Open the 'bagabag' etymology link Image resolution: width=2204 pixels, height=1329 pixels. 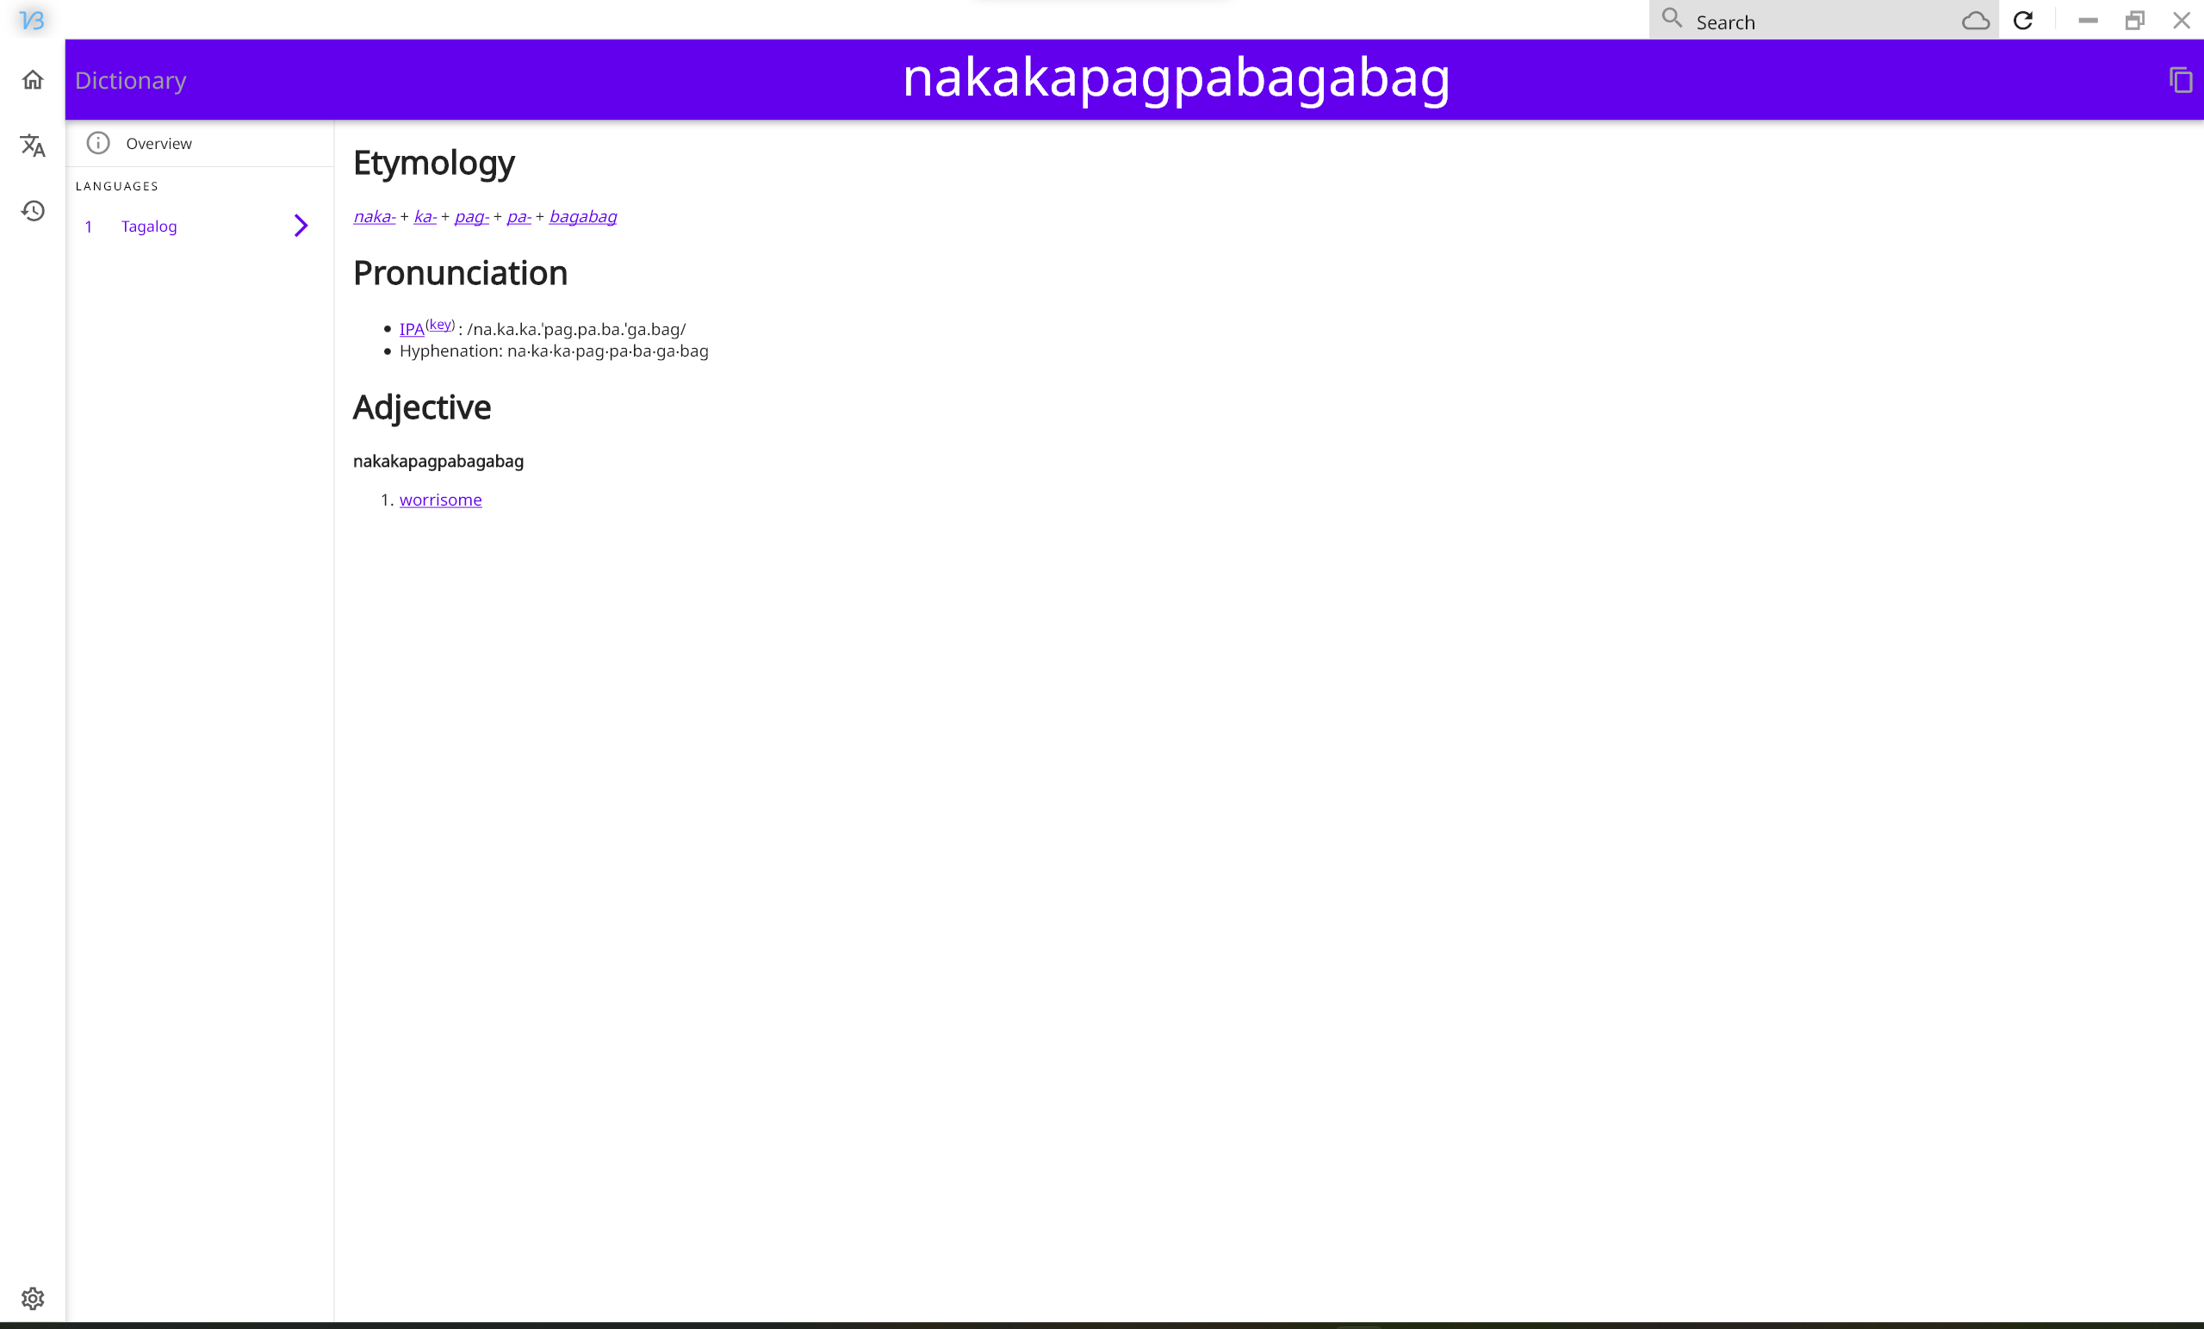[x=582, y=216]
